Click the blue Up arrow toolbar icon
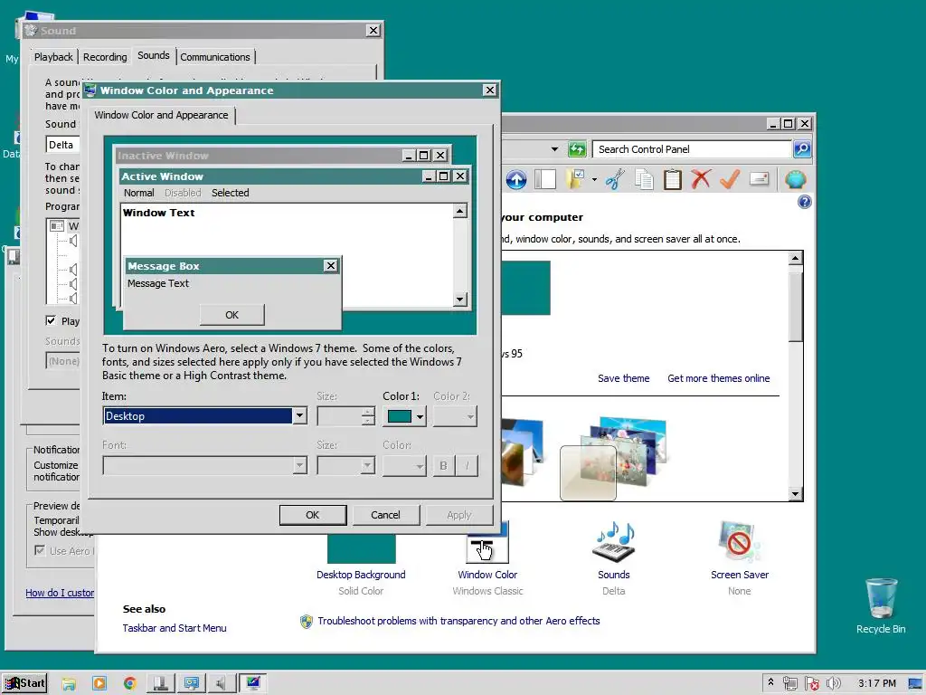 [516, 180]
